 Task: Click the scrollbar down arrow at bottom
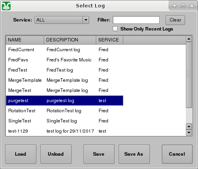click(189, 133)
